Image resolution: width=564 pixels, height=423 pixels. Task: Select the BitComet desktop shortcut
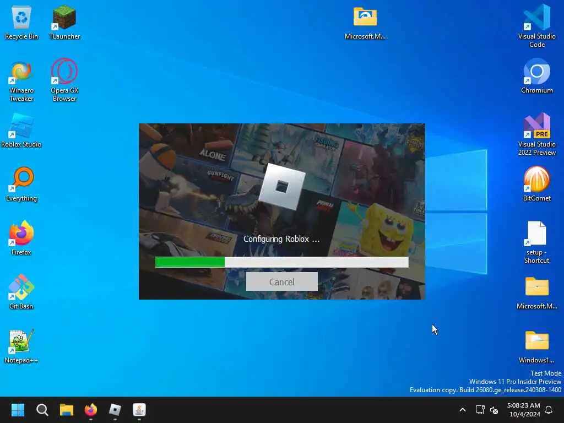coord(536,184)
